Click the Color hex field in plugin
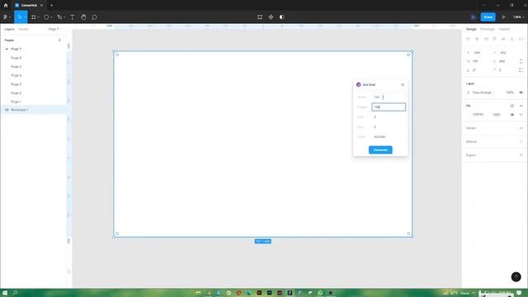The image size is (528, 297). [x=389, y=137]
